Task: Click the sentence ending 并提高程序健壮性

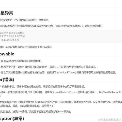Action: (51, 26)
